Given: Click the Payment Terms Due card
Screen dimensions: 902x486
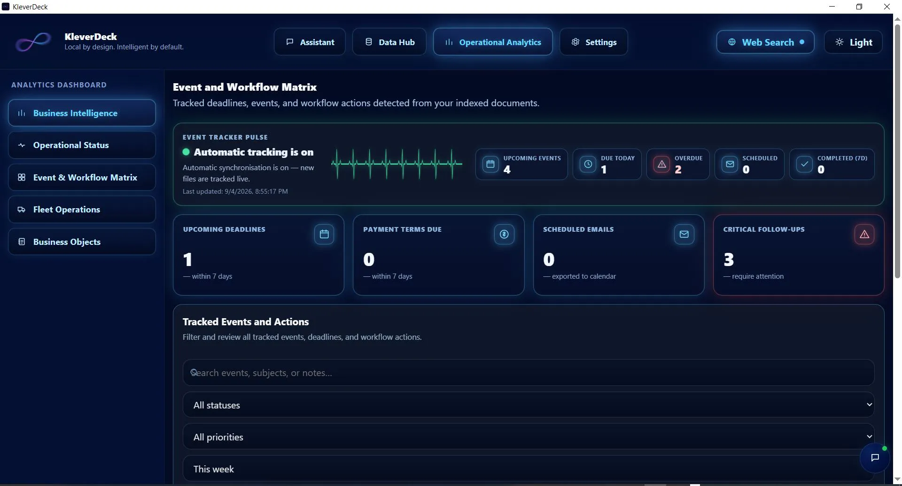Looking at the screenshot, I should click(x=438, y=255).
